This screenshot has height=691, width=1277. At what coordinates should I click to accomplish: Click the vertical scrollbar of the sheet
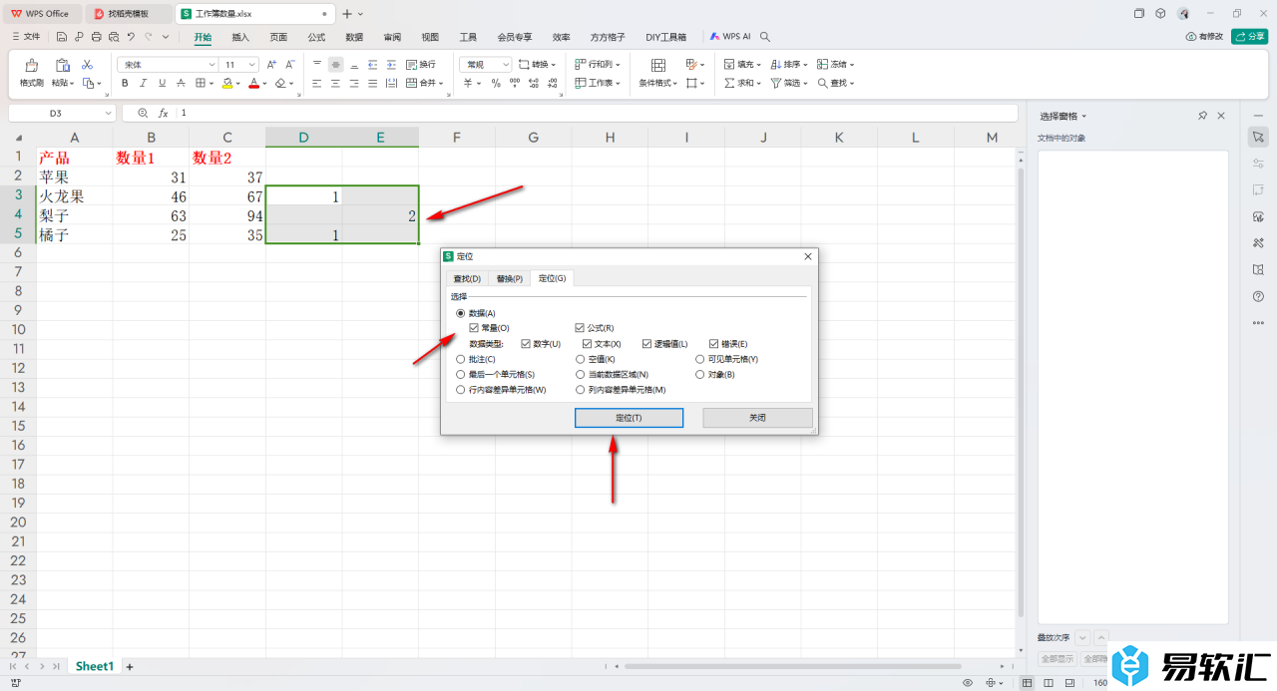1021,394
